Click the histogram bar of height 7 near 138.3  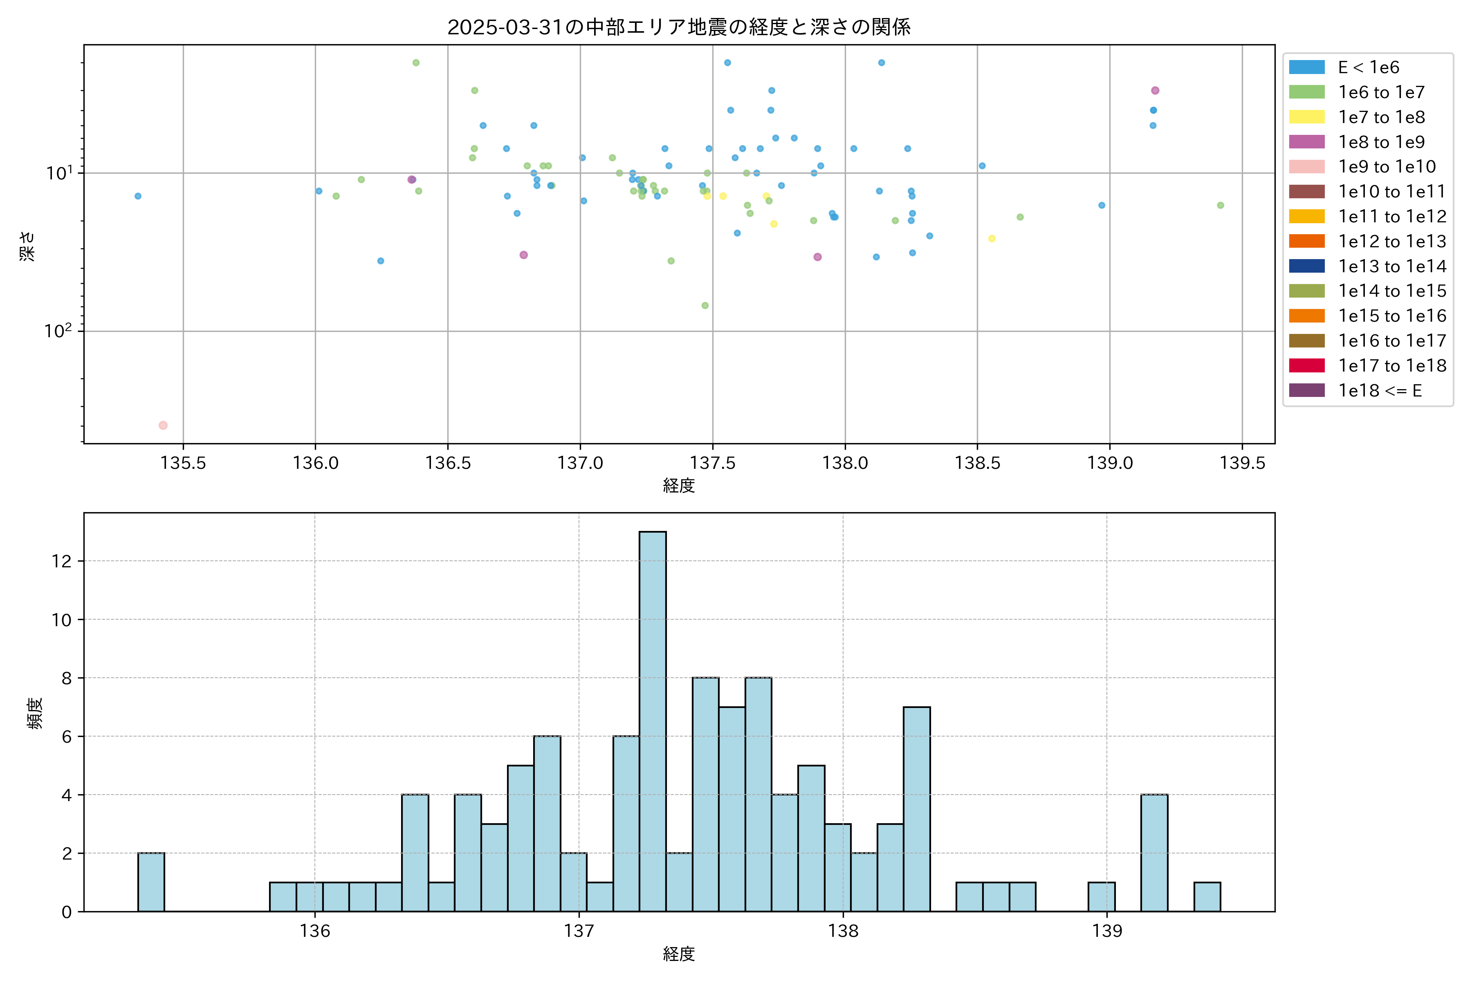917,809
